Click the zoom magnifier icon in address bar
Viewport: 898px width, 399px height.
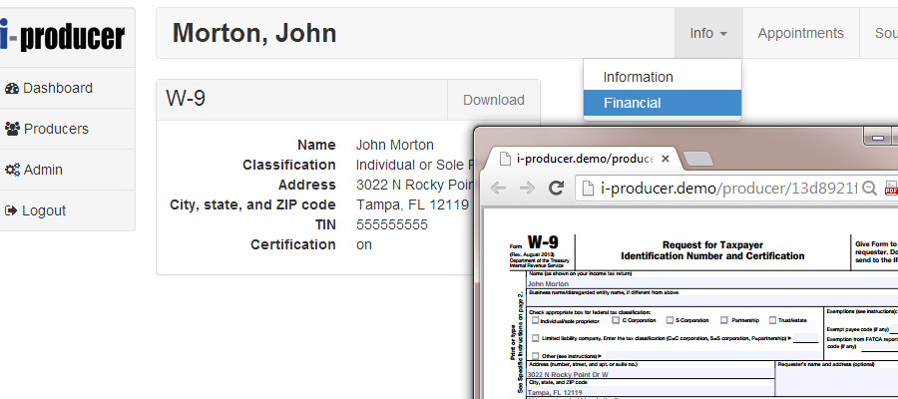point(869,188)
